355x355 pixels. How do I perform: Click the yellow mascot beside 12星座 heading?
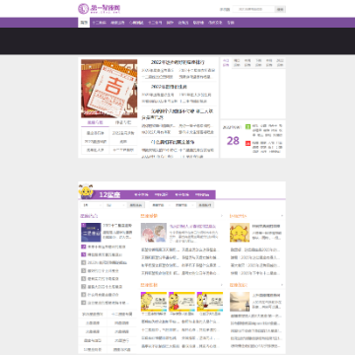[86, 191]
